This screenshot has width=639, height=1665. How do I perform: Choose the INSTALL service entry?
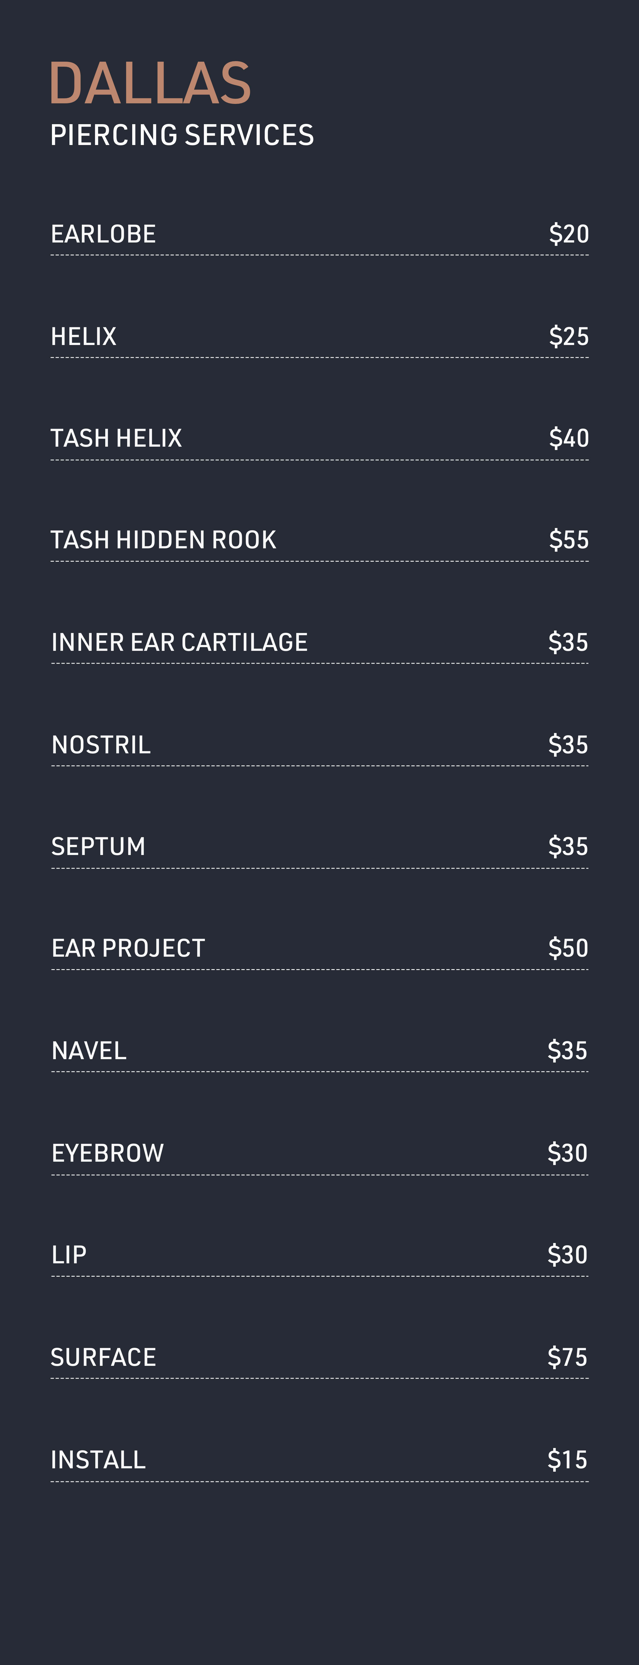(x=98, y=1459)
